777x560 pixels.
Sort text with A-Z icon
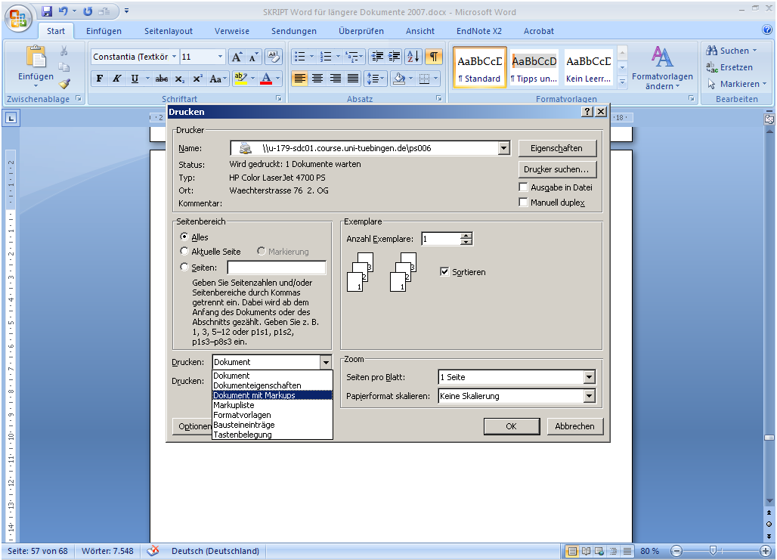point(413,57)
